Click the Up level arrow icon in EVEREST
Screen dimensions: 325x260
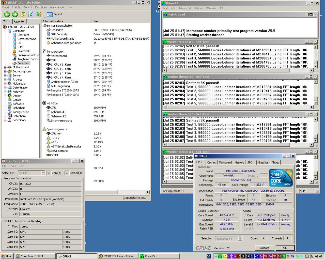(x=23, y=14)
